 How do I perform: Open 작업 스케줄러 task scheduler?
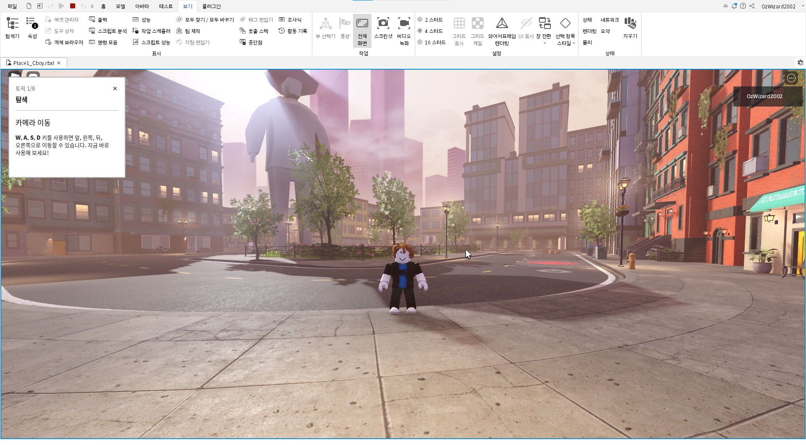152,31
